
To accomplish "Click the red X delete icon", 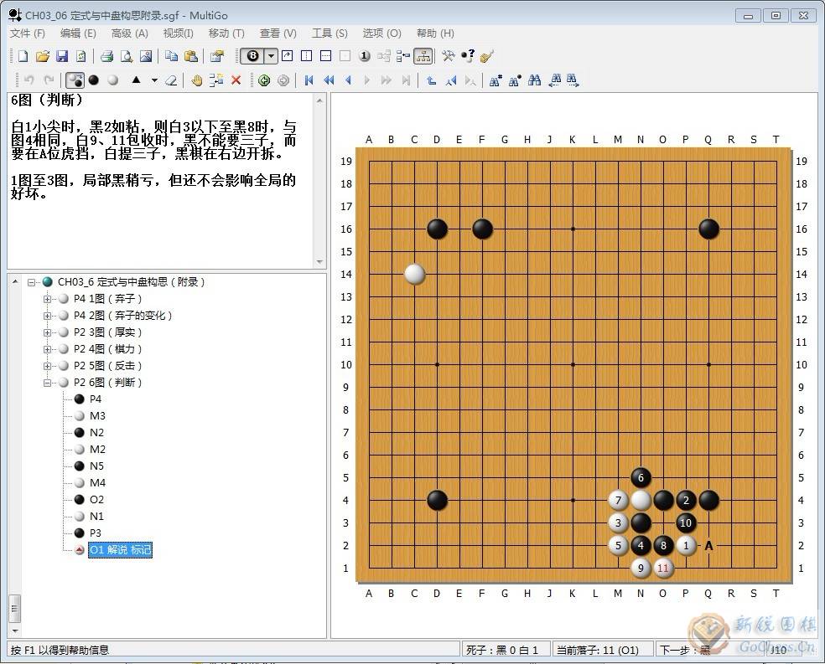I will tap(236, 80).
